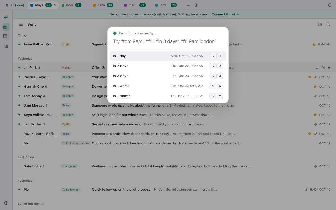336x210 pixels.
Task: Choose In 3 days reminder option
Action: click(x=168, y=76)
